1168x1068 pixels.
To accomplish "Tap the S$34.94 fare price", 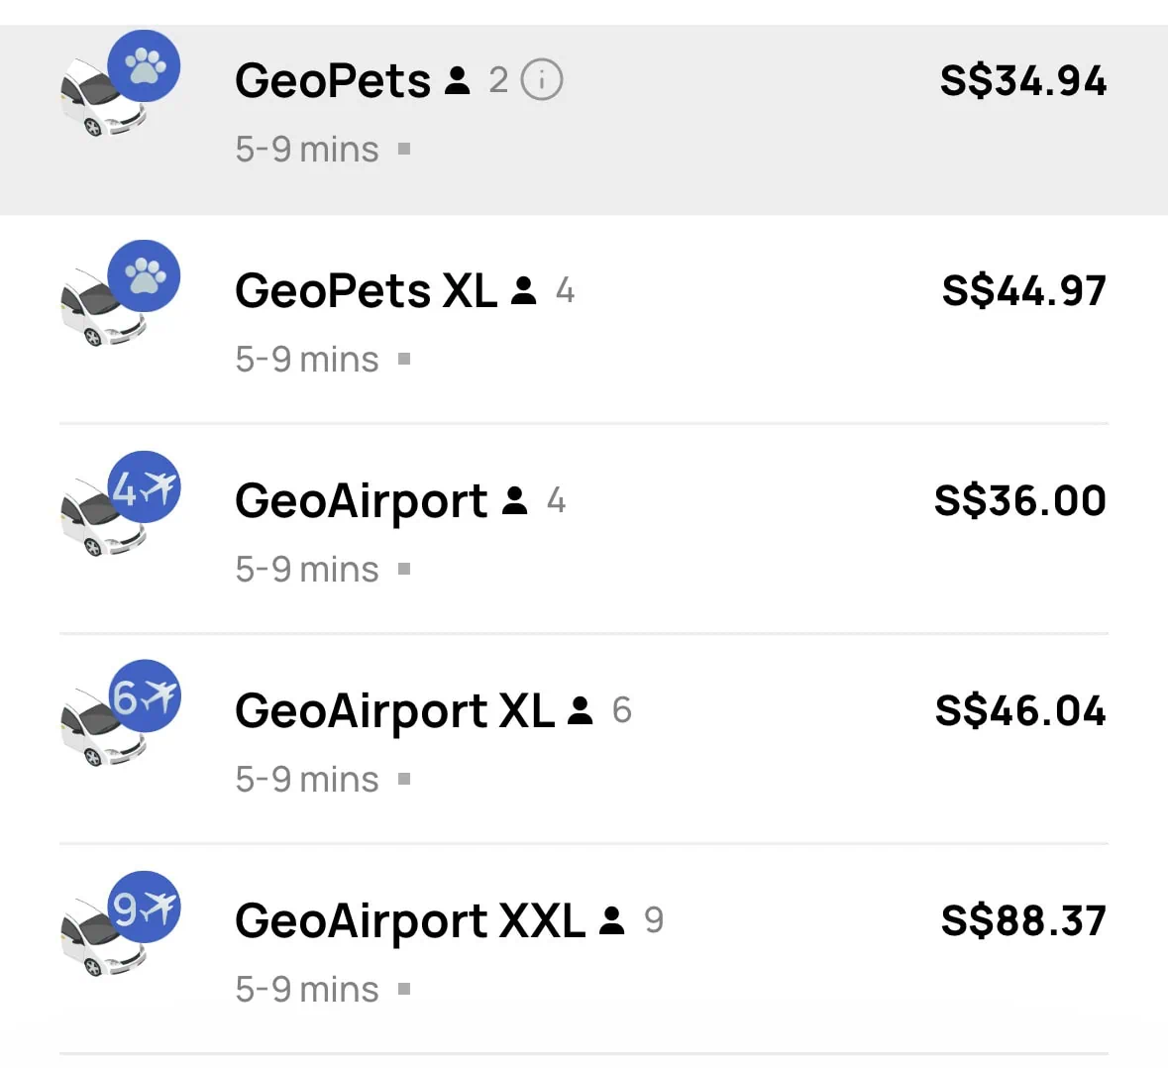I will (1022, 81).
